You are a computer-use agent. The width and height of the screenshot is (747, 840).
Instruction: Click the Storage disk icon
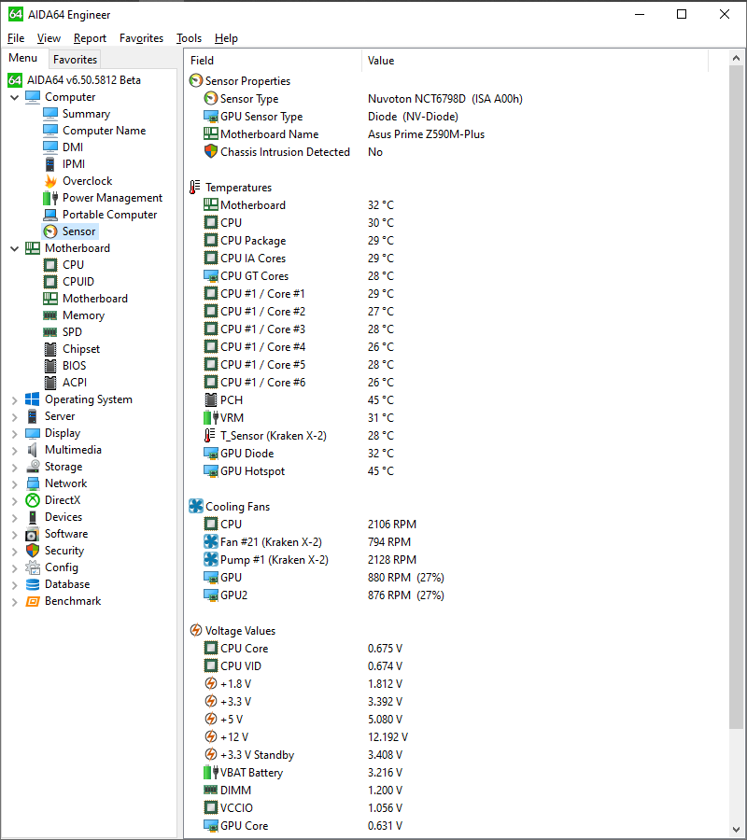click(x=33, y=467)
